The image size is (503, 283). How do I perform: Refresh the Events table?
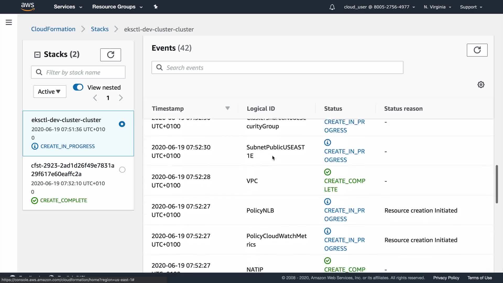pos(477,50)
